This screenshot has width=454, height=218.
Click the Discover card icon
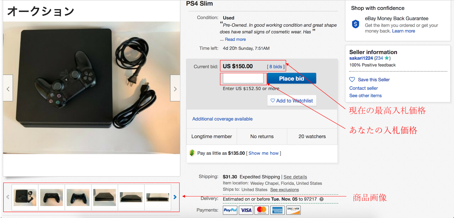tap(293, 210)
